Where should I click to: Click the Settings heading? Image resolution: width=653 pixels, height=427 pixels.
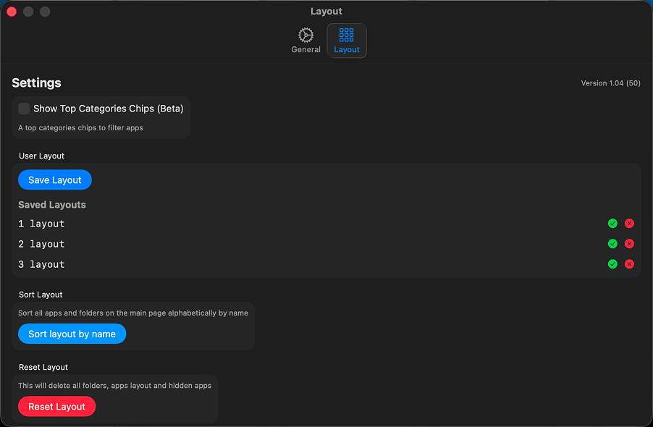(x=36, y=83)
